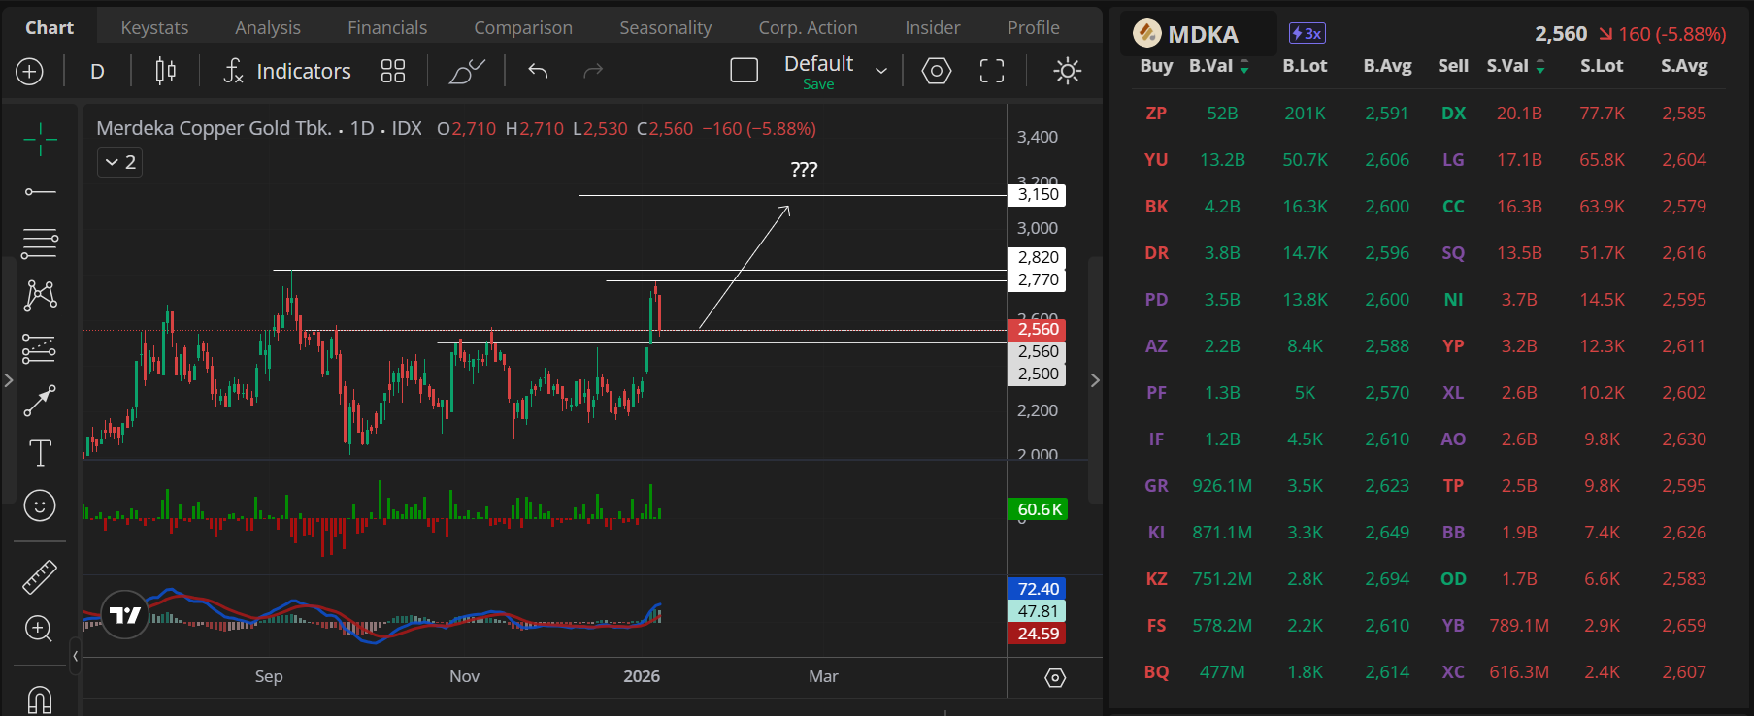View the Seasonality tab
The height and width of the screenshot is (716, 1754).
[666, 27]
